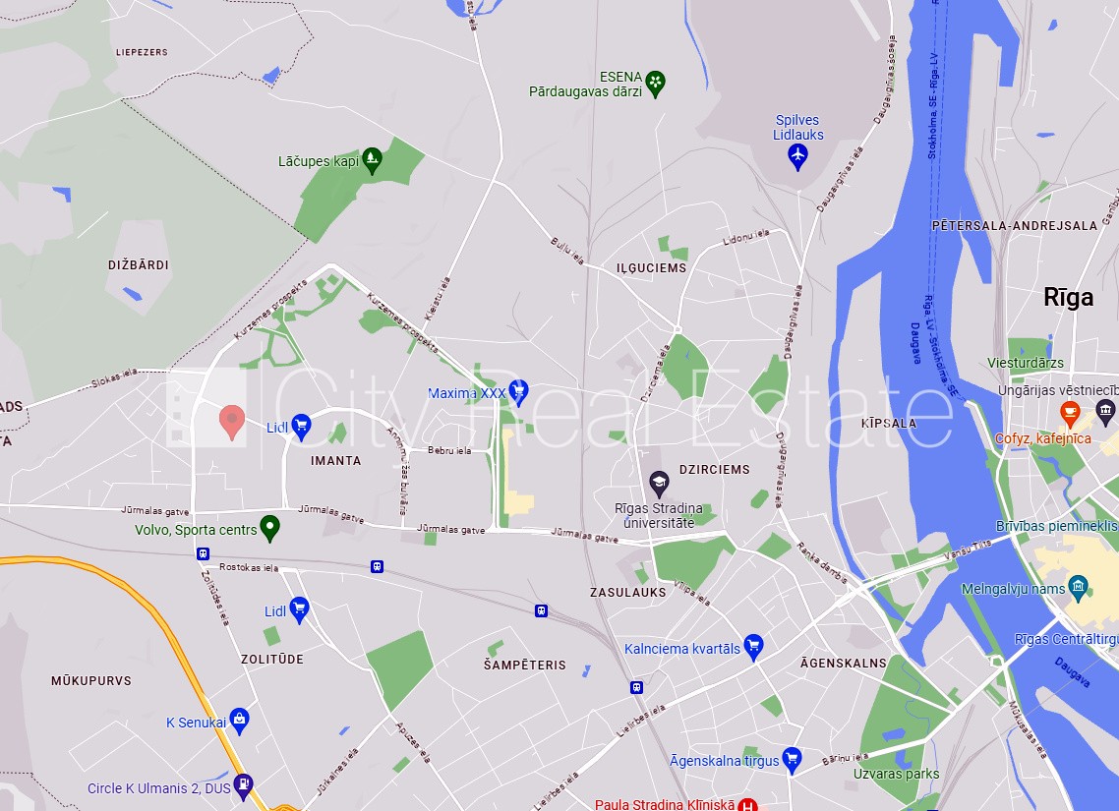Click the red location pin marker
The width and height of the screenshot is (1119, 811).
232,423
